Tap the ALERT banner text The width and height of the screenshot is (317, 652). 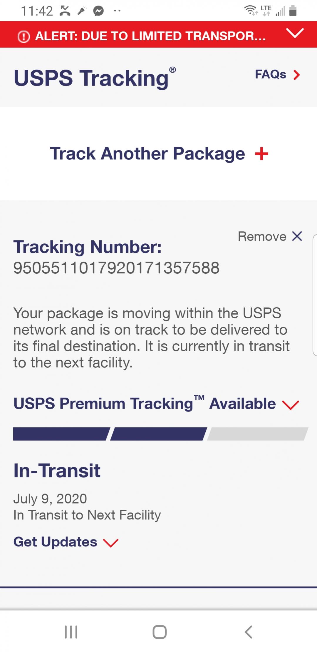click(x=150, y=36)
